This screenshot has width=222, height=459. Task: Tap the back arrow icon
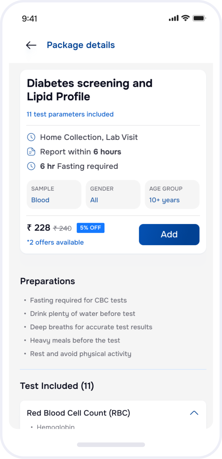coord(31,45)
